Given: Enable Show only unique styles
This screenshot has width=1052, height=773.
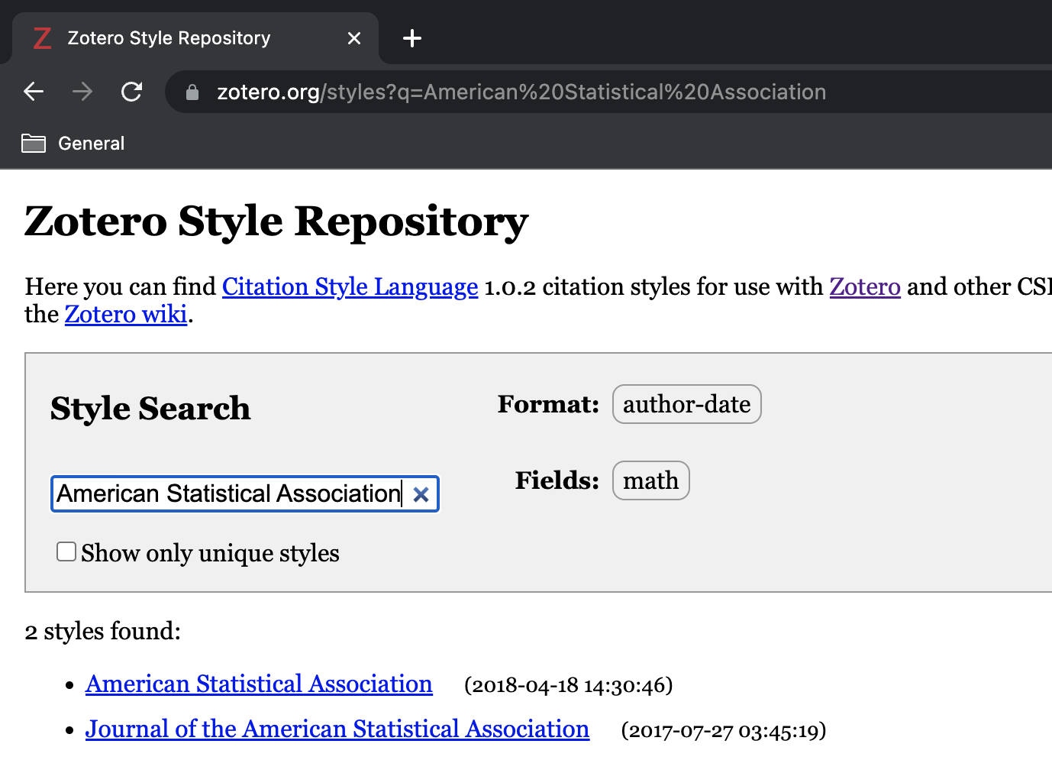Looking at the screenshot, I should click(x=66, y=551).
